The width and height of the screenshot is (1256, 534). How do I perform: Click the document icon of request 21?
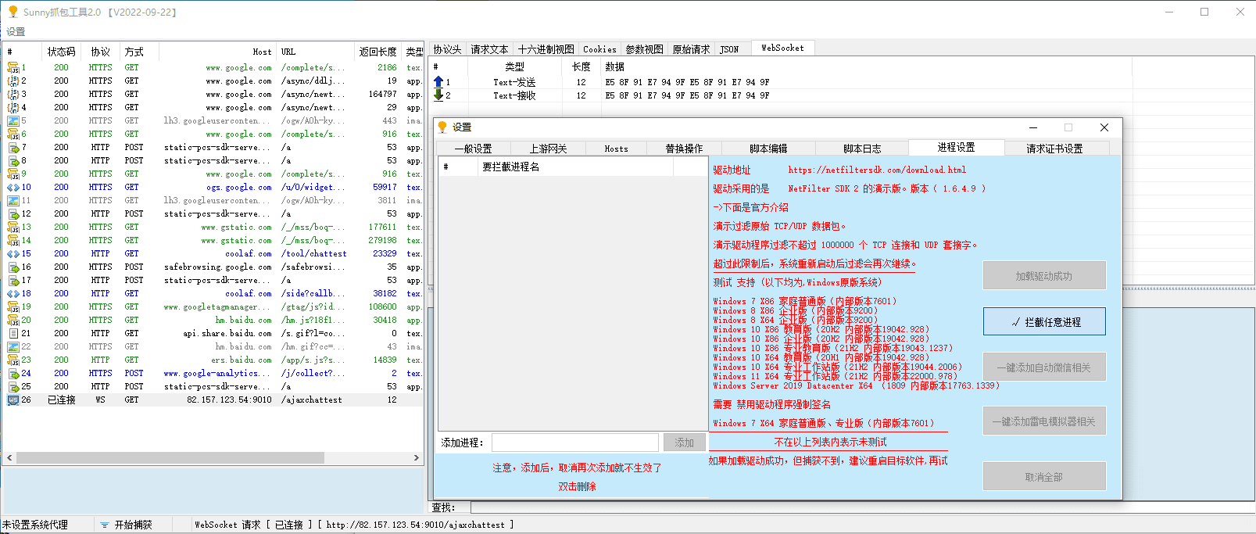pyautogui.click(x=13, y=334)
